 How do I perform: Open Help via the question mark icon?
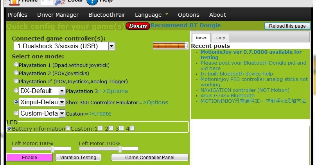pyautogui.click(x=92, y=2)
